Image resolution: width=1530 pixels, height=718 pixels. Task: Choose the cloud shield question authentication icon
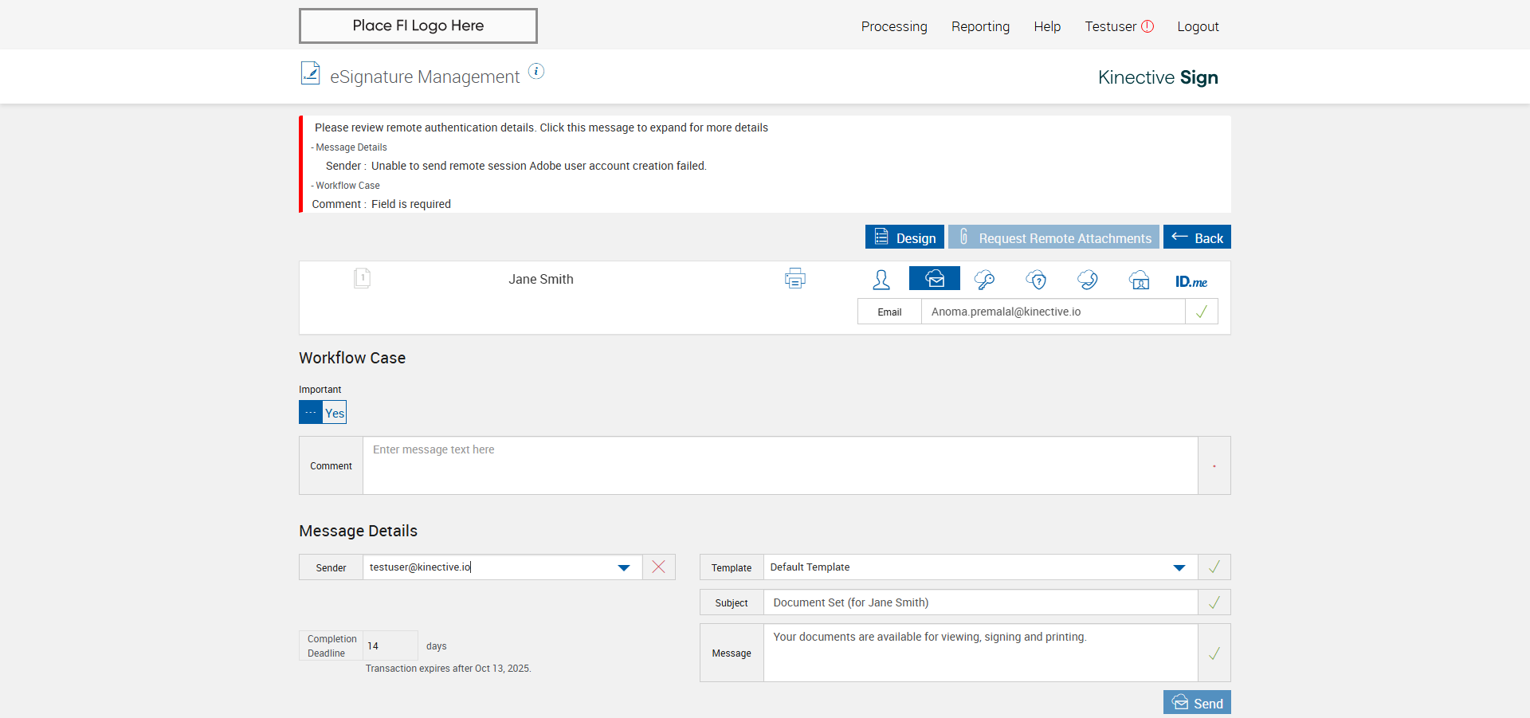pos(1036,280)
